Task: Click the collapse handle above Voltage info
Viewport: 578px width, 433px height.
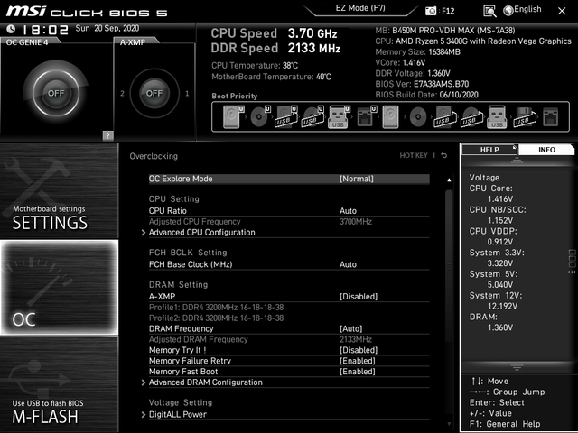Action: coord(517,161)
